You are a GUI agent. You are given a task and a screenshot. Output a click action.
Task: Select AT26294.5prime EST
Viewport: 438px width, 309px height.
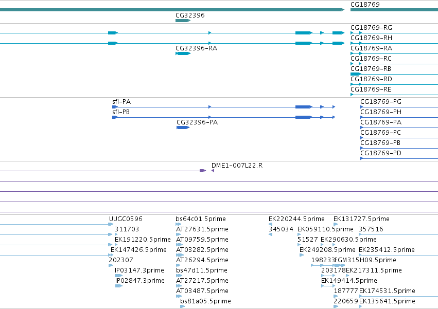(178, 265)
